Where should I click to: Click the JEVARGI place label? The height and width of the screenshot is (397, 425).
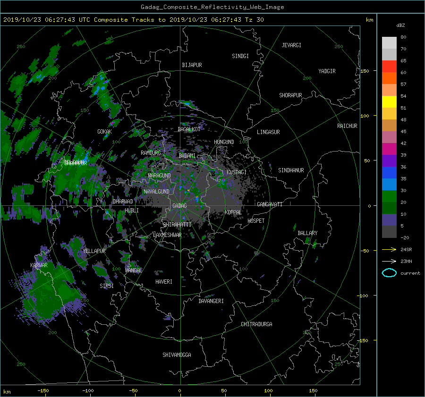pos(291,45)
